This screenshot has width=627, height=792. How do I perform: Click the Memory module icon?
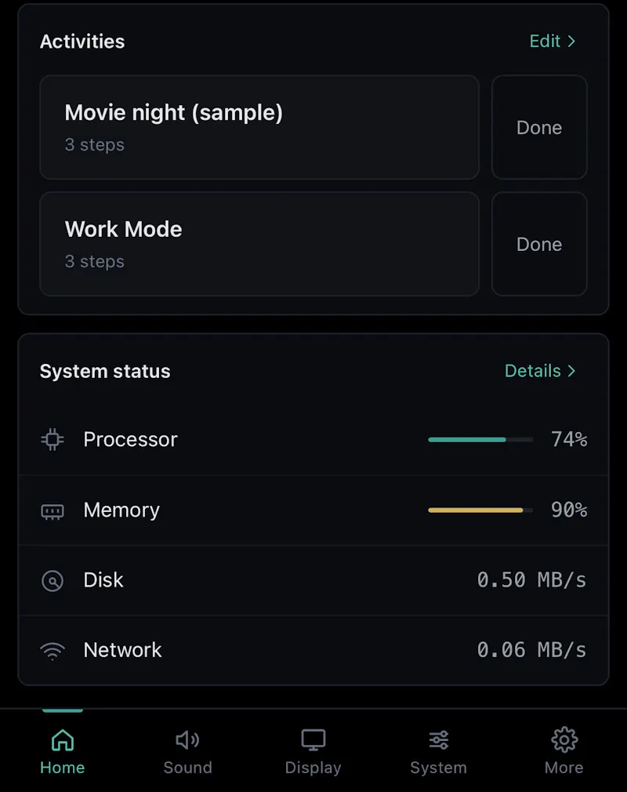tap(53, 512)
